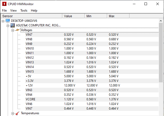Image resolution: width=164 pixels, height=116 pixels.
Task: Click the Voltages category icon
Action: pyautogui.click(x=17, y=30)
